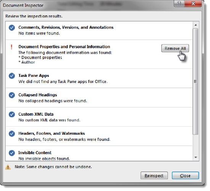Image resolution: width=210 pixels, height=191 pixels.
Task: Open help via the question mark icon
Action: pos(179,3)
